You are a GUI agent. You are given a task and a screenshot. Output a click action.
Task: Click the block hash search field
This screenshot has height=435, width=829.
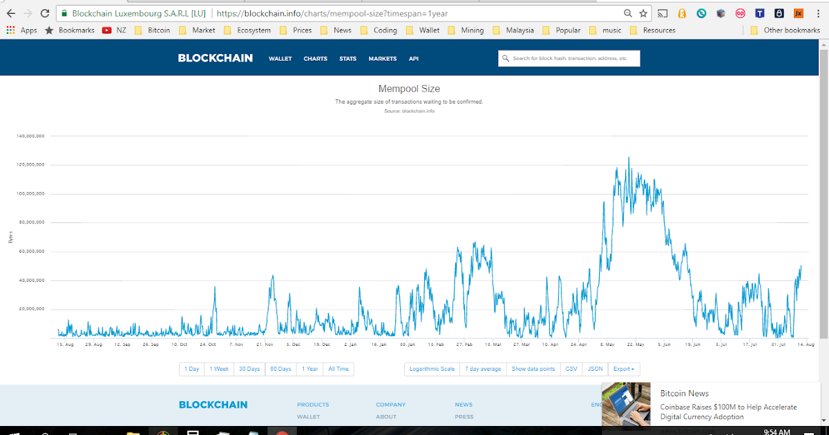tap(569, 58)
